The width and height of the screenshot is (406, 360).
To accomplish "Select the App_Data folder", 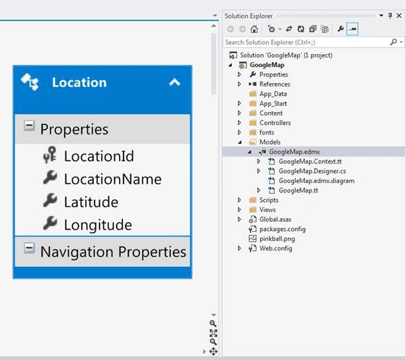I will click(273, 94).
